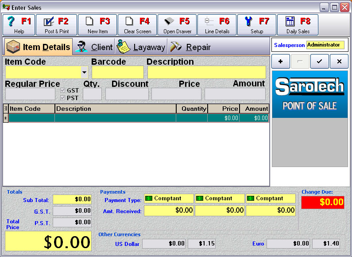The height and width of the screenshot is (257, 352).
Task: Click into the Barcode input field
Action: coord(118,72)
